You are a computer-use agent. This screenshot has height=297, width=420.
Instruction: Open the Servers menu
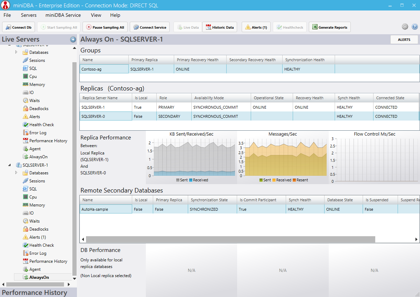(x=29, y=15)
